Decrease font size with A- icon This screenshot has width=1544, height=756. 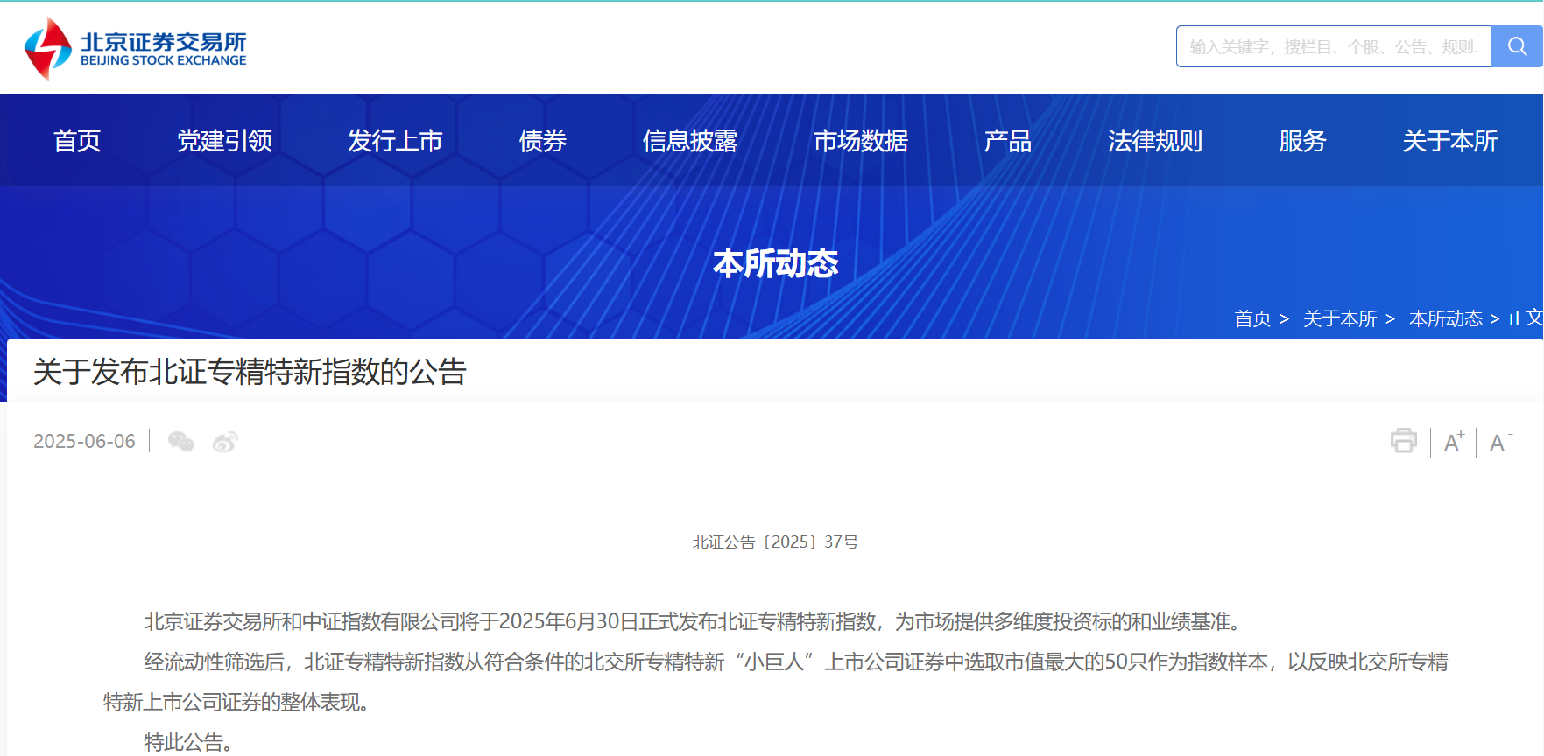[1499, 442]
